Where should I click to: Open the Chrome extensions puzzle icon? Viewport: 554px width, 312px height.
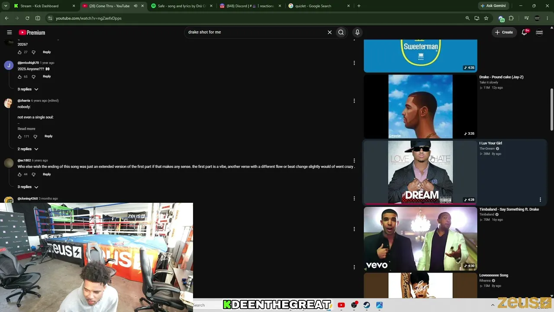(x=511, y=18)
